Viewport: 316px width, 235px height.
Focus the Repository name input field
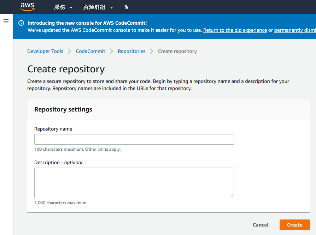pos(134,139)
